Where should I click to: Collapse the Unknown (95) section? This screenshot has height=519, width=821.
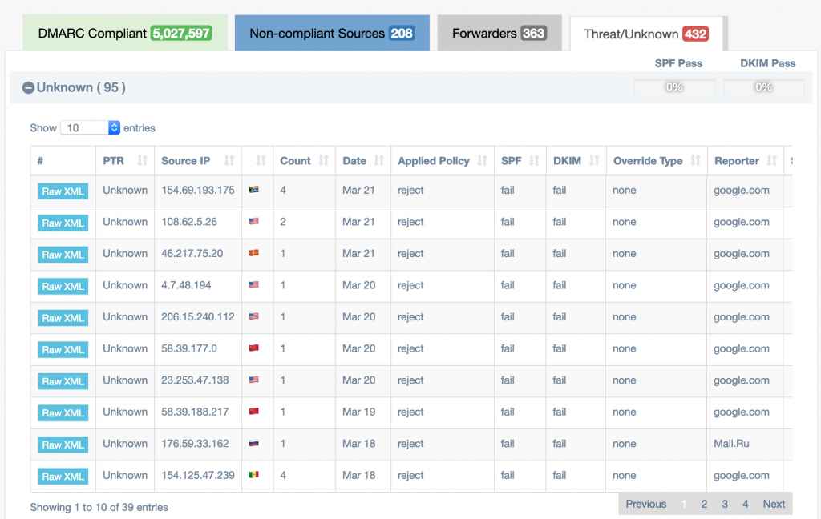(x=28, y=88)
